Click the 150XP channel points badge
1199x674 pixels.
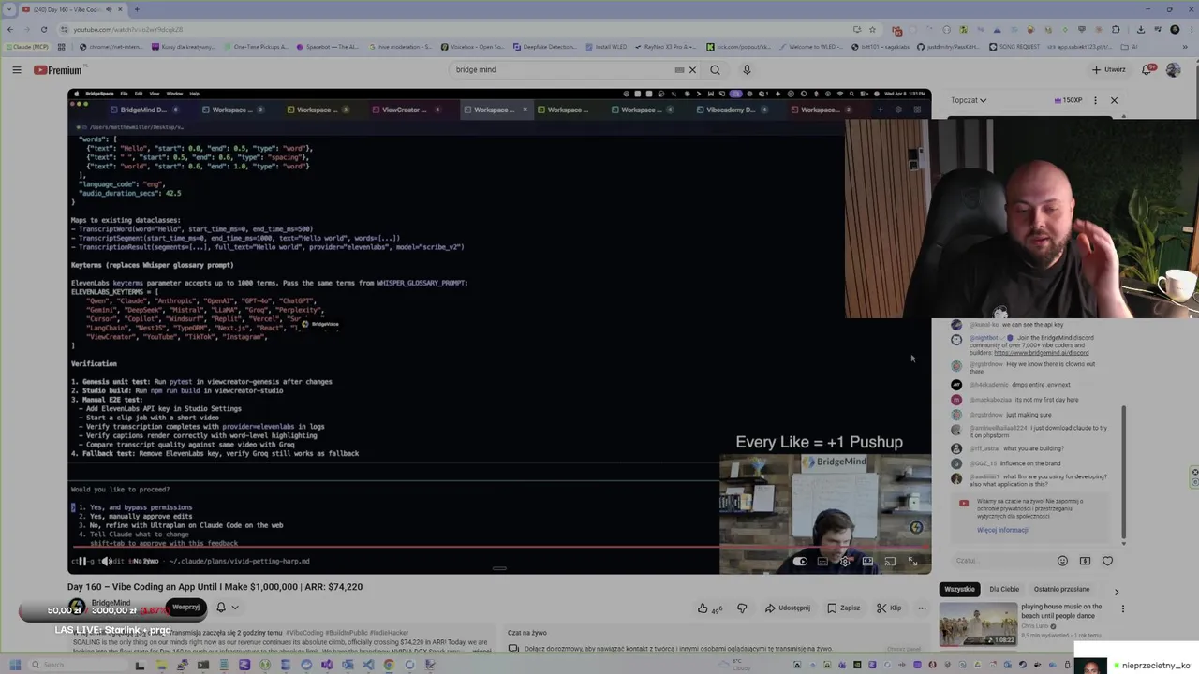[x=1068, y=100]
